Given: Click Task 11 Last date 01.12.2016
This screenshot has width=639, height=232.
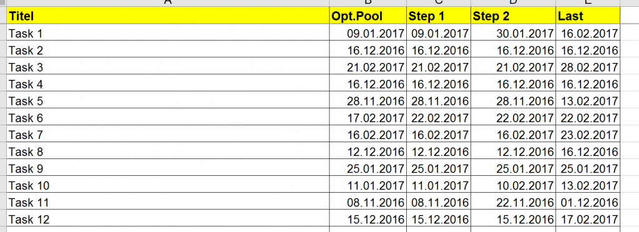Looking at the screenshot, I should click(588, 203).
